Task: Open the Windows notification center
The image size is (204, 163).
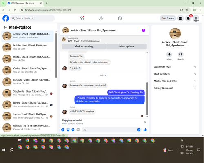Action: (x=199, y=150)
